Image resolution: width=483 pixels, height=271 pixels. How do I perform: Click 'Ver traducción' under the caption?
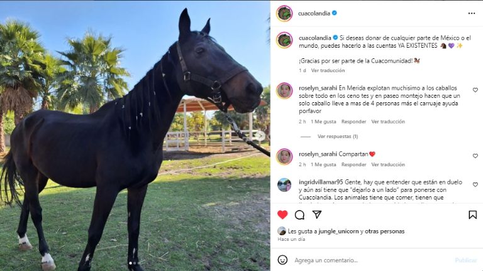click(328, 70)
